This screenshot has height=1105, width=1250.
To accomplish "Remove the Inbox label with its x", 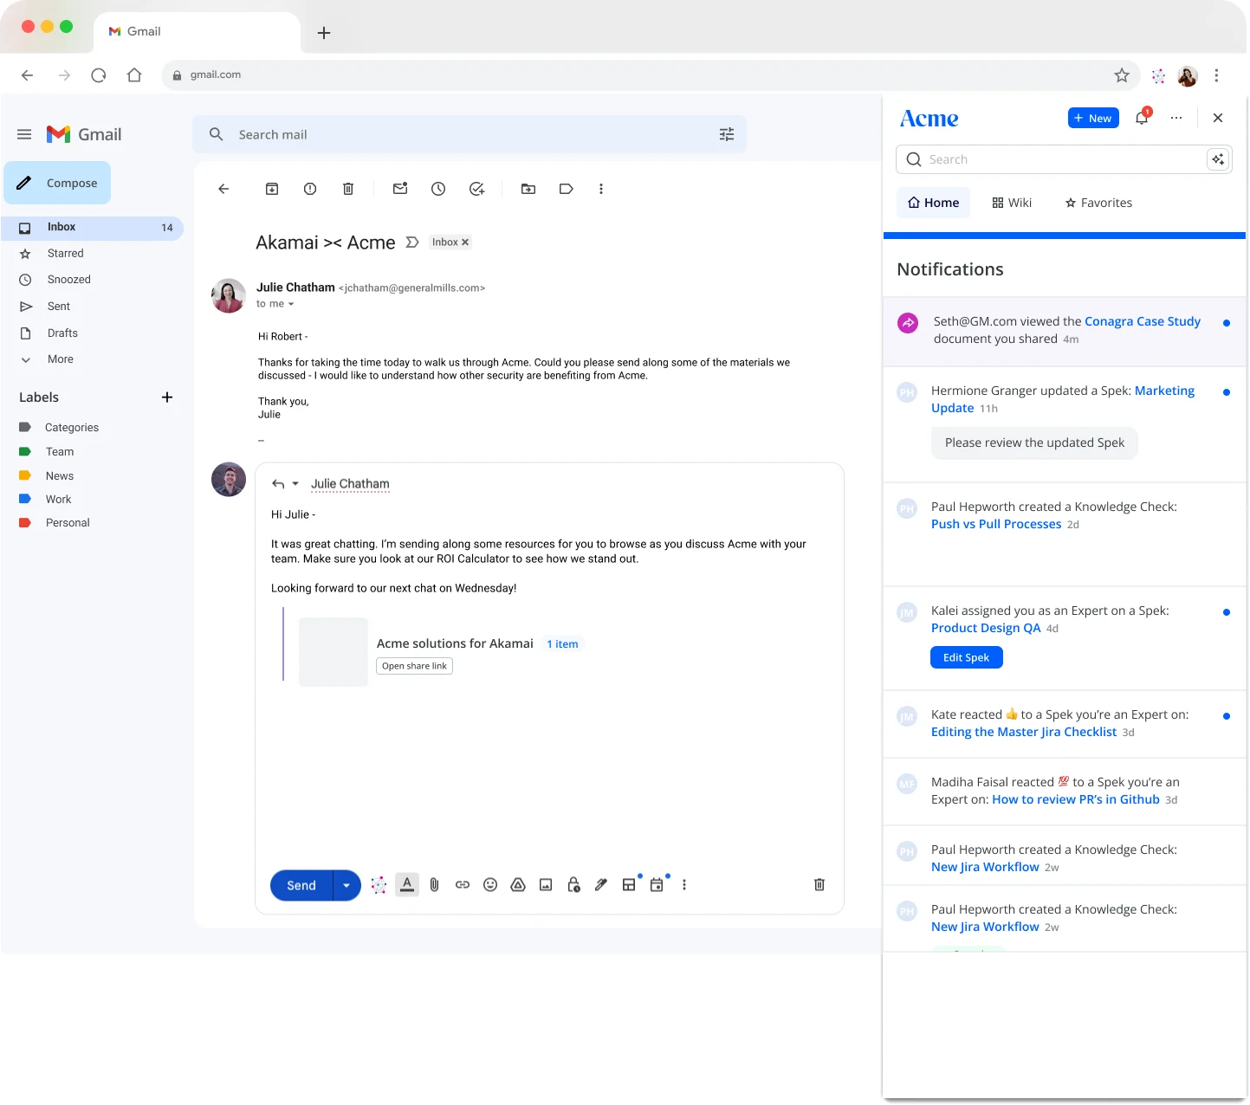I will coord(465,242).
